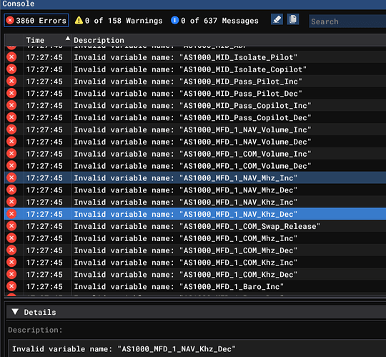Click the eraser clear-console icon
The image size is (386, 357).
277,19
